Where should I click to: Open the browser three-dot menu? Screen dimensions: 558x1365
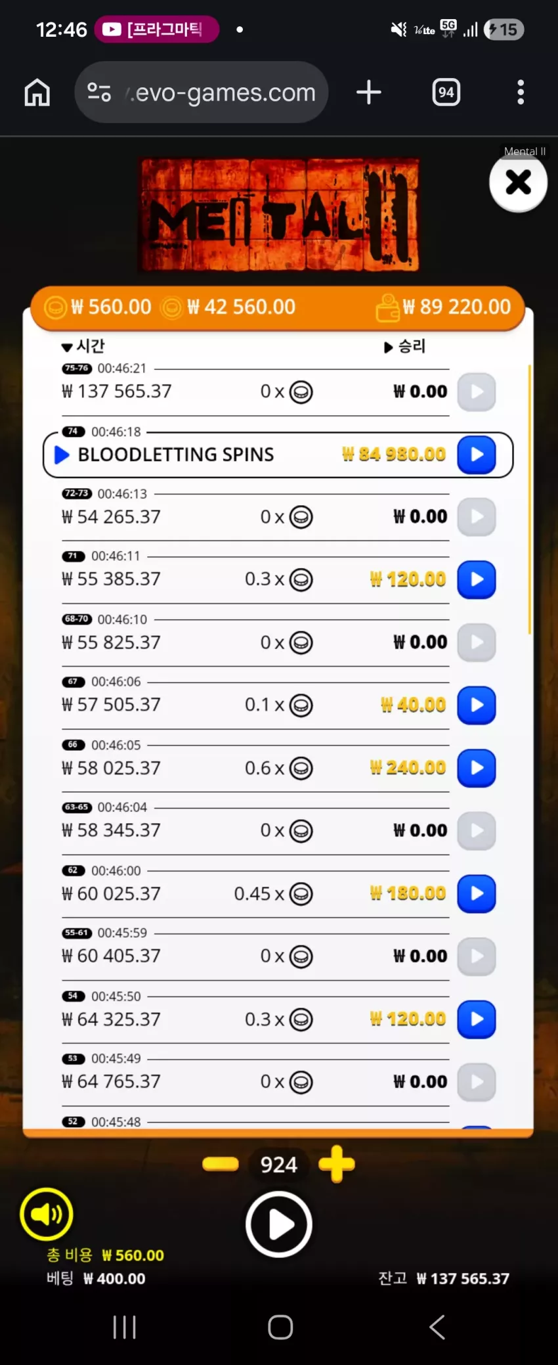click(521, 92)
